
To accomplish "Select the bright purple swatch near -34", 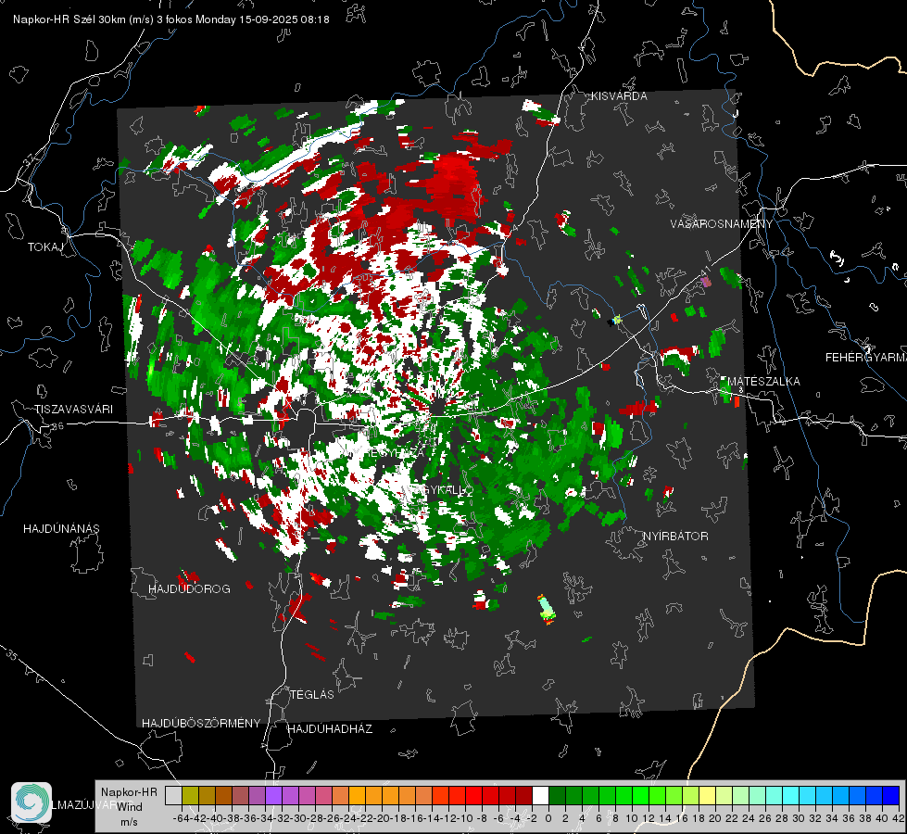I will click(273, 796).
